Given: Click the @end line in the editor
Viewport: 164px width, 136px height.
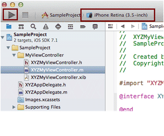Looking at the screenshot, I should (126, 109).
